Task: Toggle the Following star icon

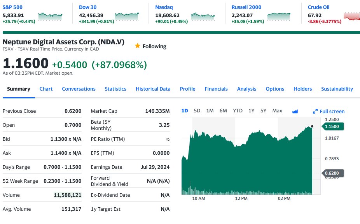Action: pos(138,46)
